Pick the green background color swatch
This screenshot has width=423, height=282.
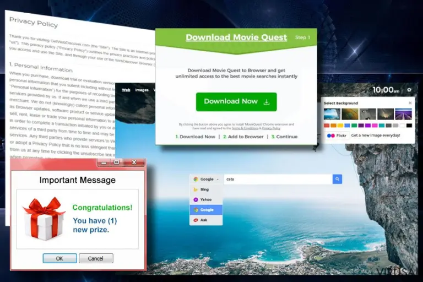click(x=354, y=126)
